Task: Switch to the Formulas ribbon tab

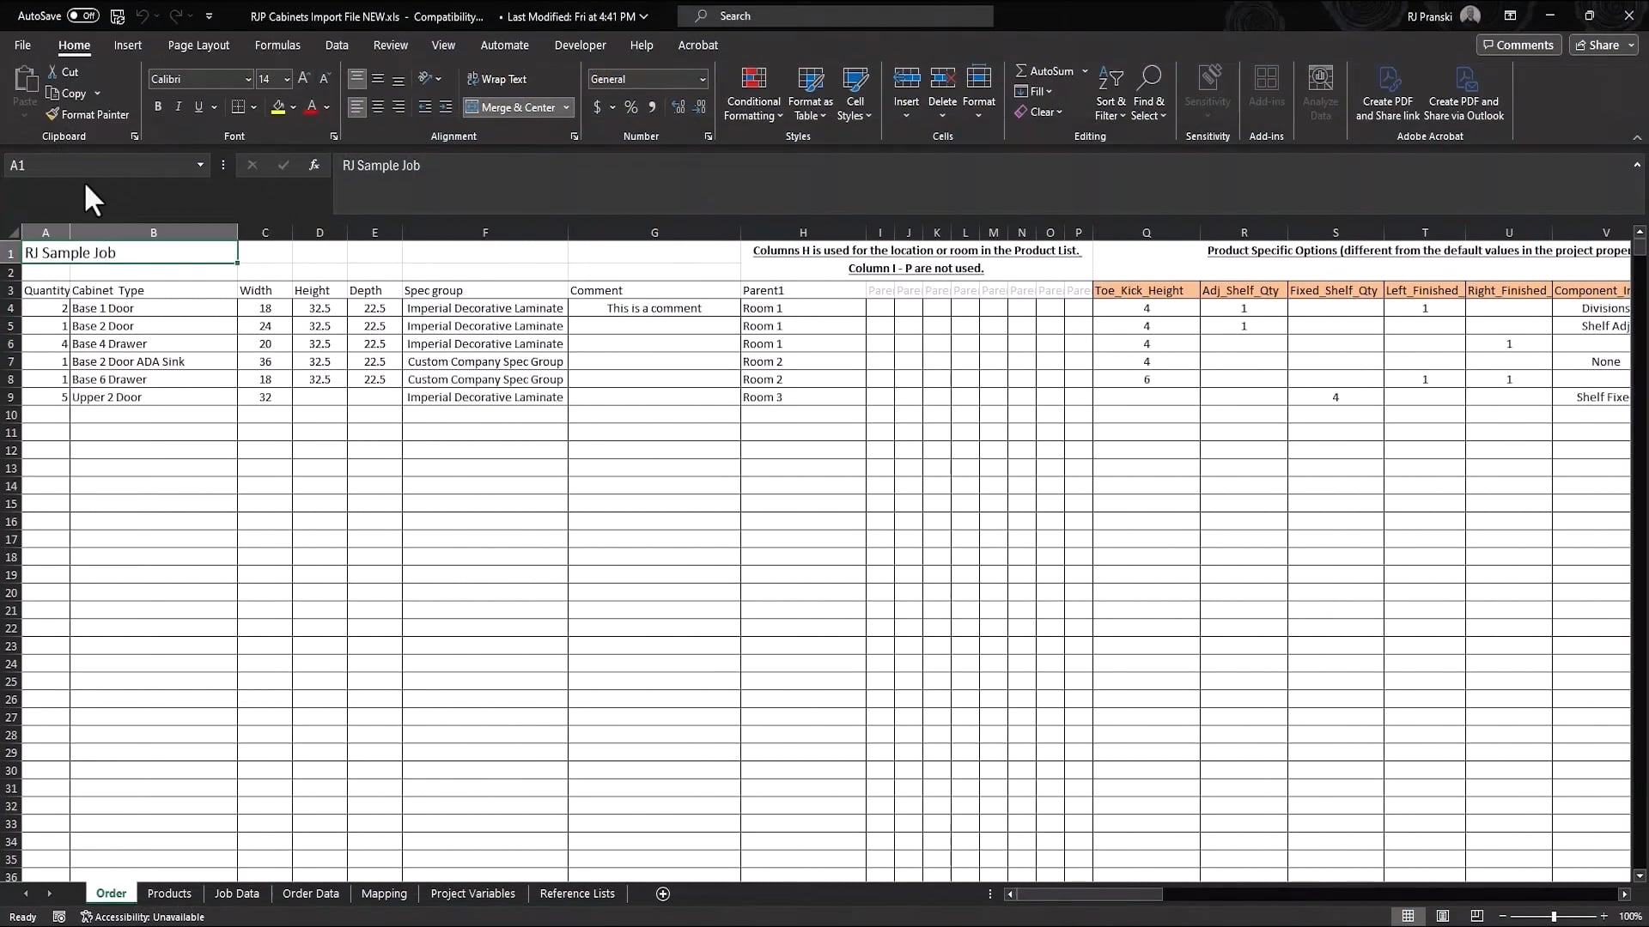Action: pyautogui.click(x=277, y=45)
